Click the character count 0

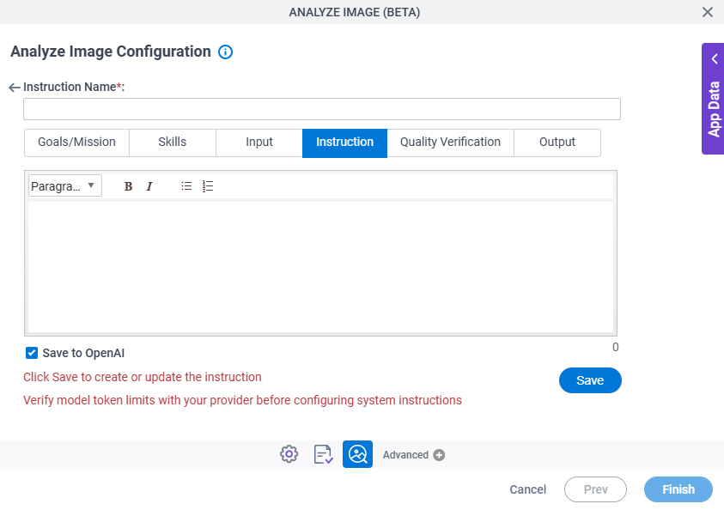(615, 347)
